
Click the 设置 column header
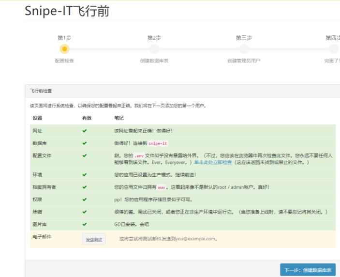click(x=37, y=118)
